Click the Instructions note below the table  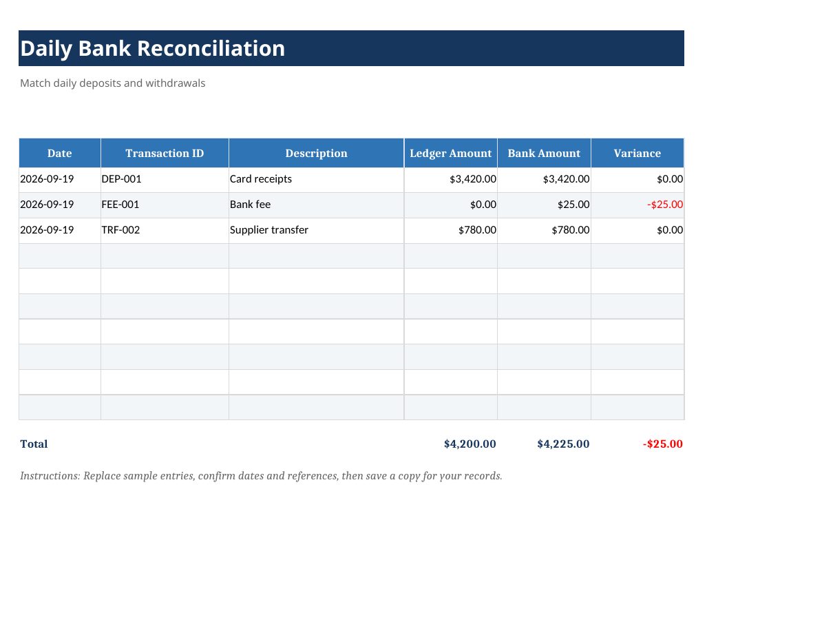coord(261,476)
